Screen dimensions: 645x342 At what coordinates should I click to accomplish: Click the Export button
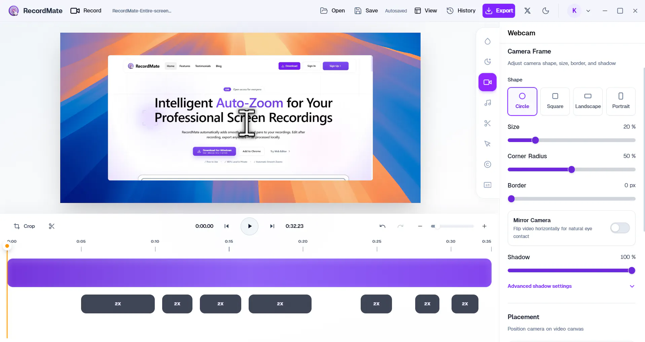499,11
